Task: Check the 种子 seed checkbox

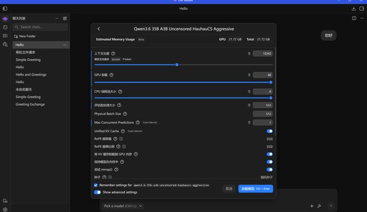Action: click(x=110, y=177)
